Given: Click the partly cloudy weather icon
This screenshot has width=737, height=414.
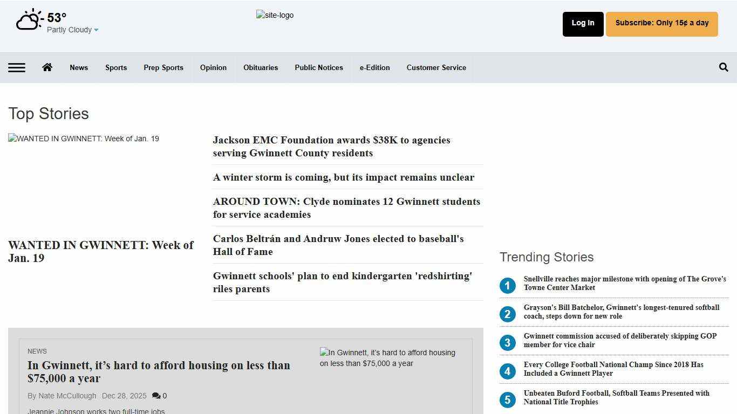Looking at the screenshot, I should coord(30,20).
